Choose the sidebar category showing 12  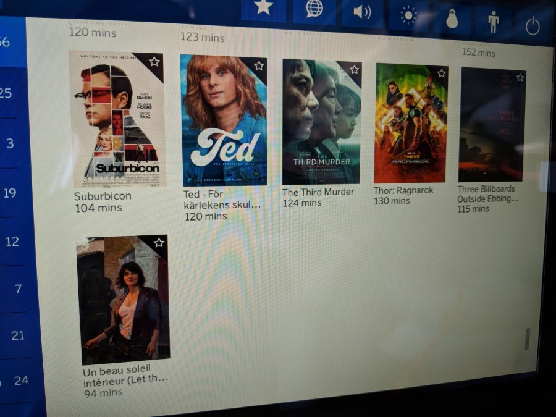[12, 242]
